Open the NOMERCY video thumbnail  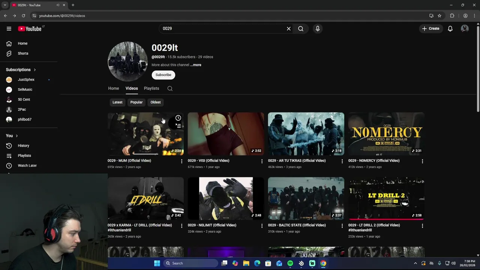386,134
